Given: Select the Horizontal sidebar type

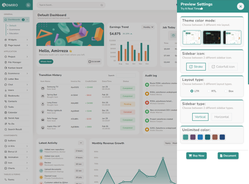Looking at the screenshot, I should point(221,117).
